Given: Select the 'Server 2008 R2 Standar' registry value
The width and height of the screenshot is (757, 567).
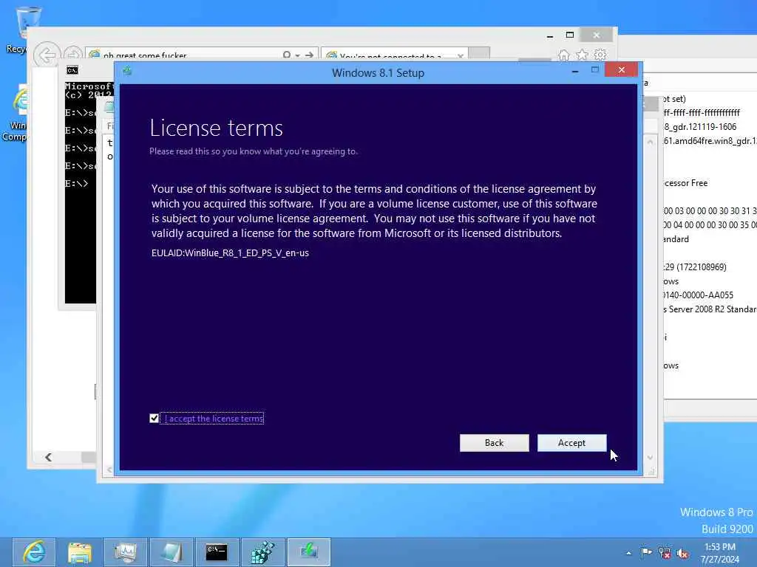Looking at the screenshot, I should (x=710, y=309).
